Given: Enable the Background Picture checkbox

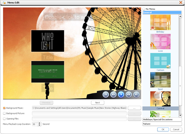Looking at the screenshot, I should 4,113.
